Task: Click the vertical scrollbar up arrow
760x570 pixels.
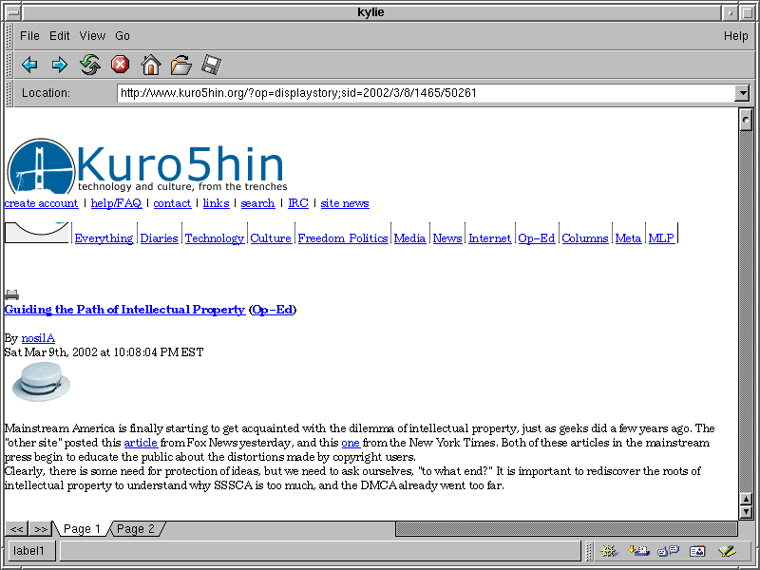Action: [x=746, y=499]
